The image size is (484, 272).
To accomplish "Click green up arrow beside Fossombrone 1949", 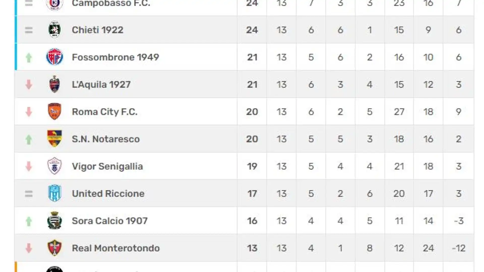I will tap(29, 57).
